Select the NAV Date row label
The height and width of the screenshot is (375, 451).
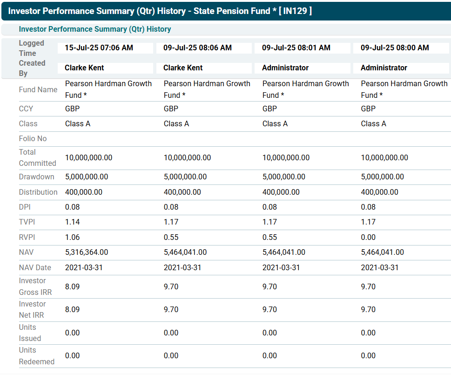(x=35, y=267)
